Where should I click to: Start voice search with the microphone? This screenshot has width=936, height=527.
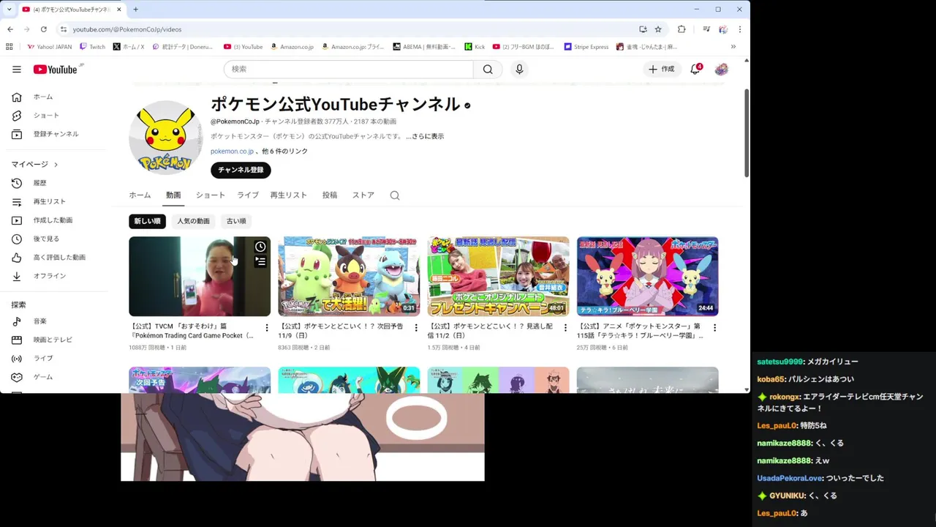click(x=519, y=69)
